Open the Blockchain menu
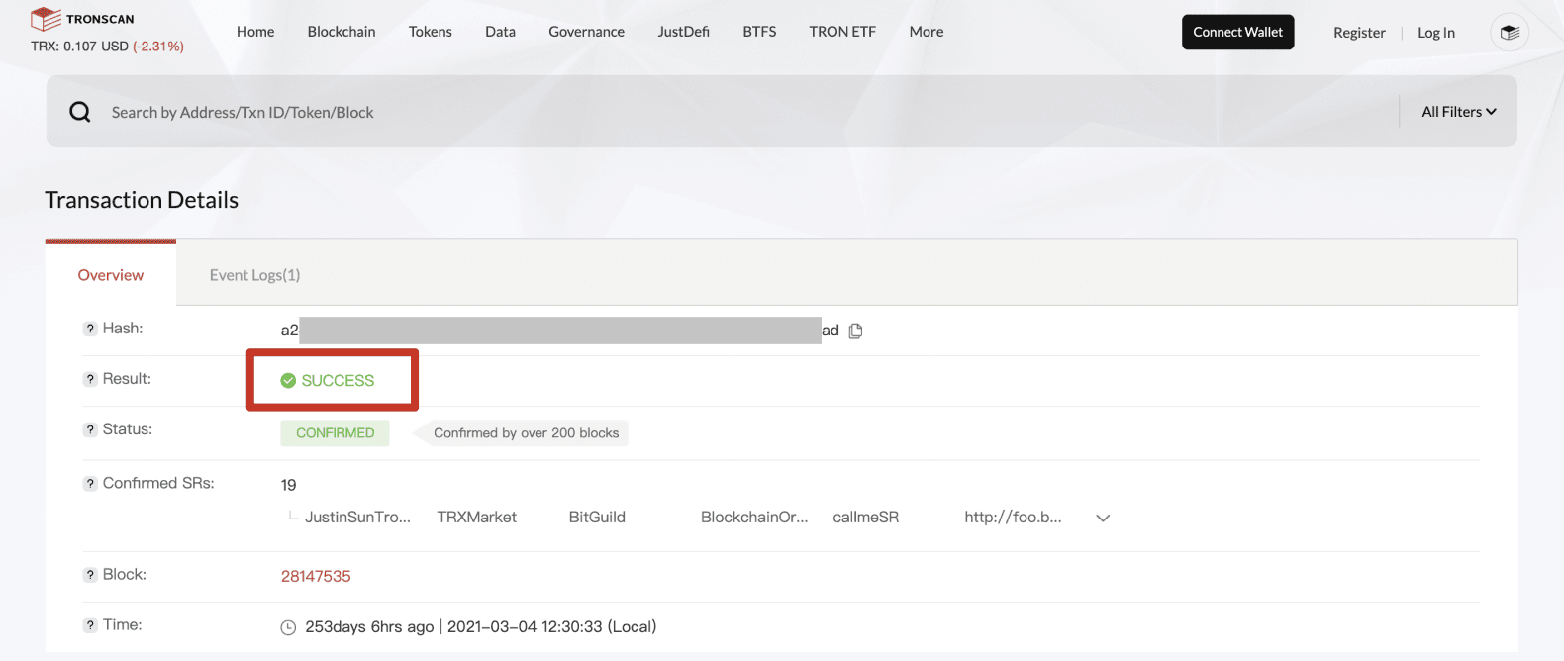Screen dimensions: 1564x661 [342, 32]
